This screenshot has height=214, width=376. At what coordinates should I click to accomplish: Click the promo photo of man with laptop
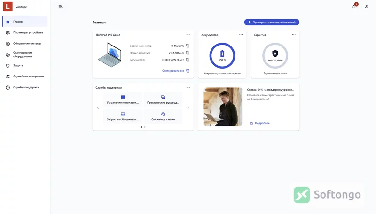coord(222,107)
